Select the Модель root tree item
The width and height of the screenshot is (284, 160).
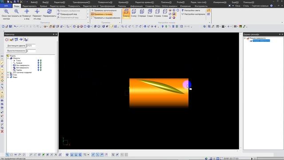pos(12,56)
